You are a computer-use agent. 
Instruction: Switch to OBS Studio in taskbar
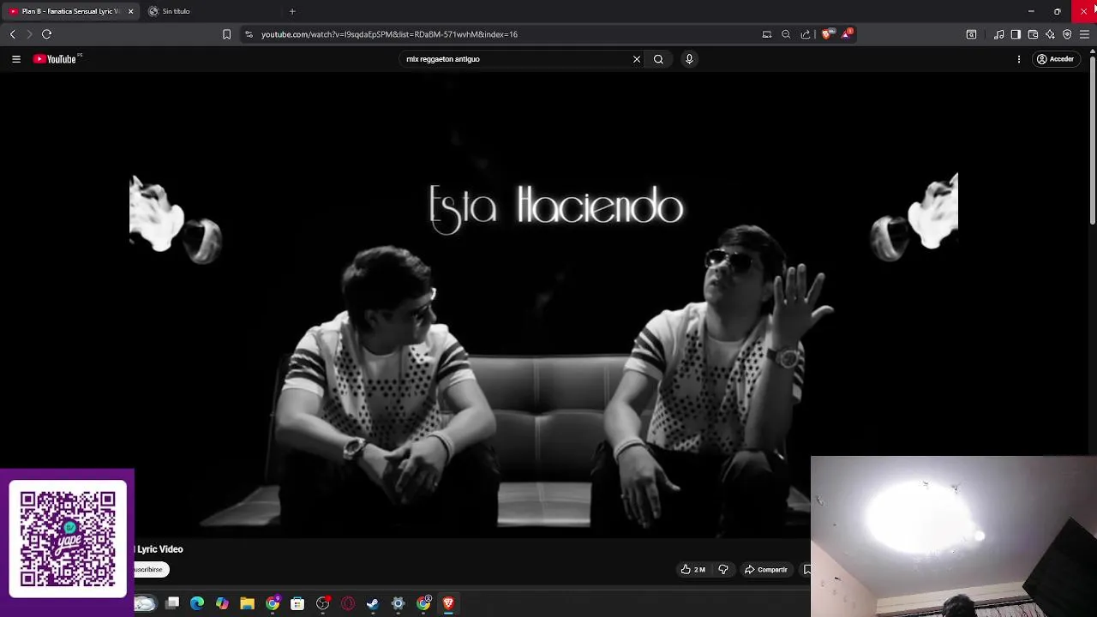tap(322, 603)
